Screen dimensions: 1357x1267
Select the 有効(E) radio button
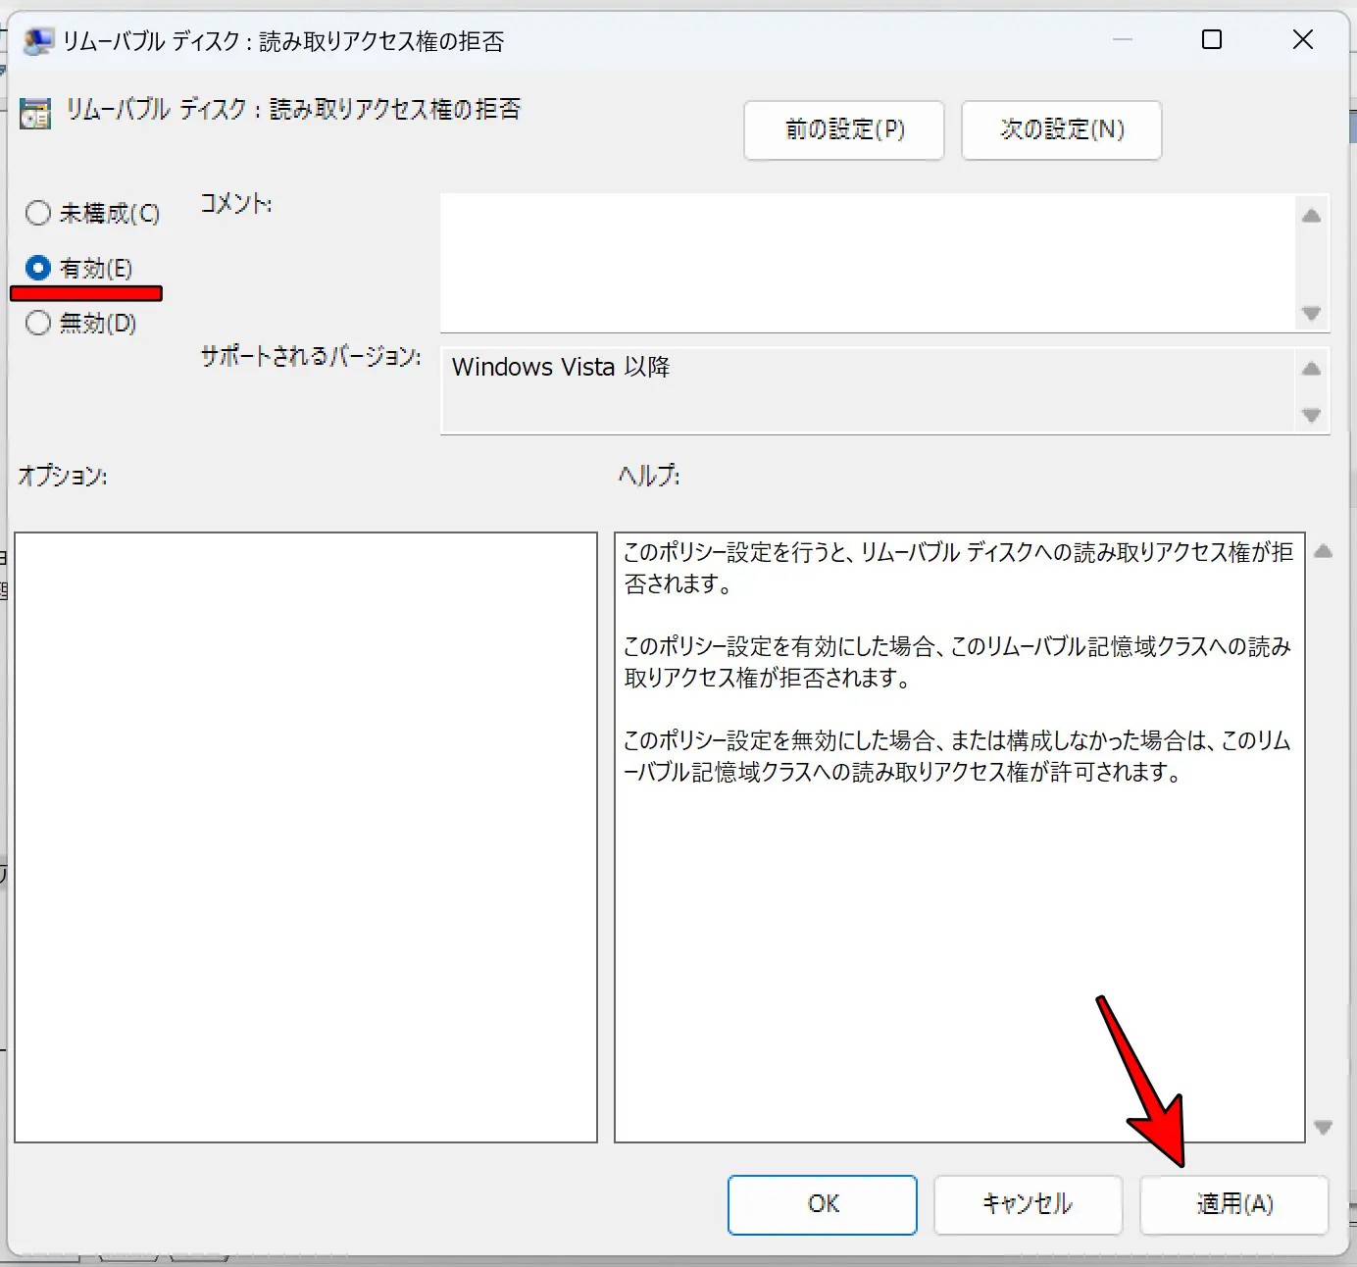pos(38,268)
